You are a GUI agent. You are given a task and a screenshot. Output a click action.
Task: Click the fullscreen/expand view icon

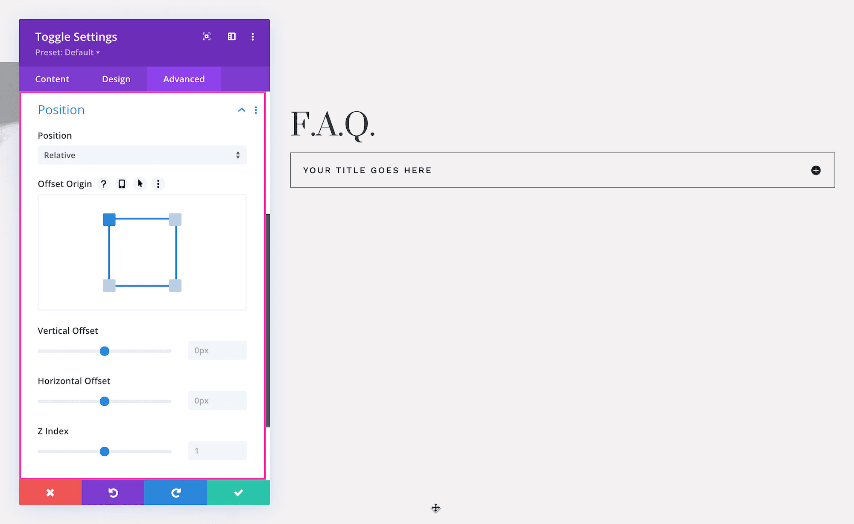[x=207, y=37]
